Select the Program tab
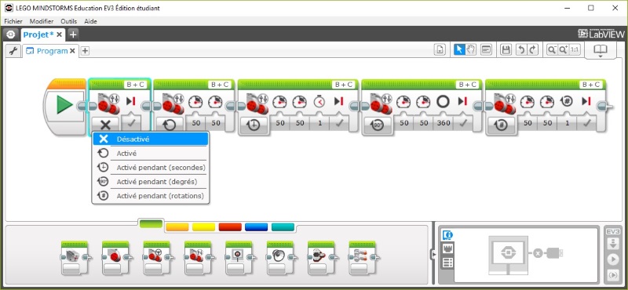This screenshot has height=290, width=628. coord(52,51)
